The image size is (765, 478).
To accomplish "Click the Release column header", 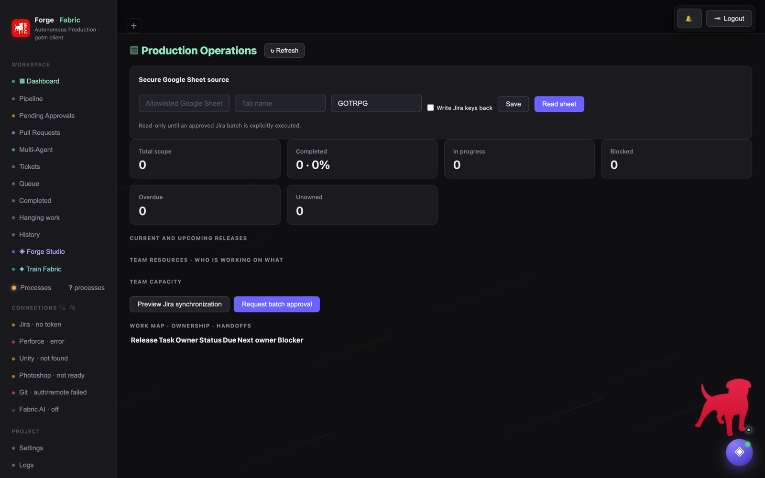I will pyautogui.click(x=144, y=340).
